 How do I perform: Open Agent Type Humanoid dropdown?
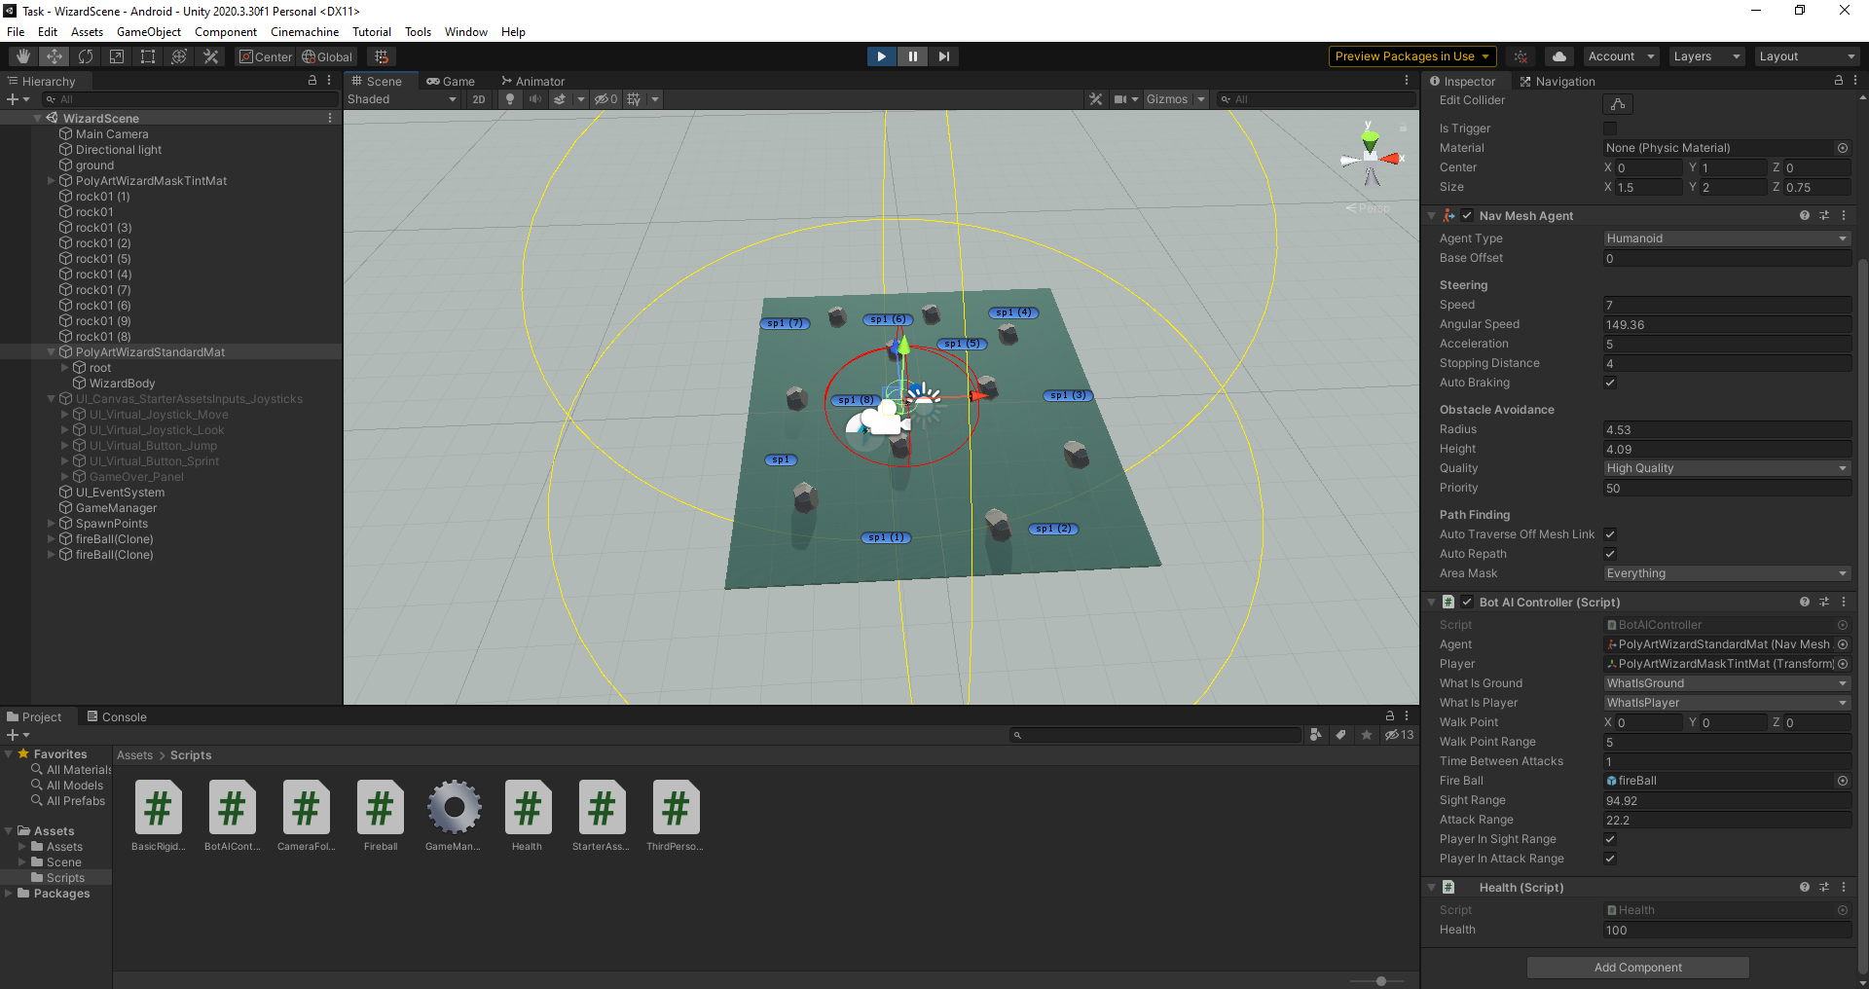coord(1727,238)
